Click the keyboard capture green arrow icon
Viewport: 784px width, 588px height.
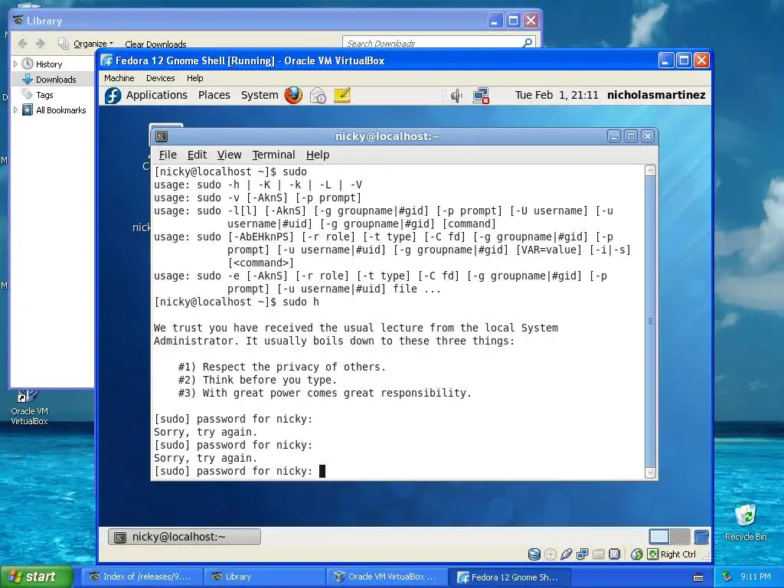click(652, 554)
